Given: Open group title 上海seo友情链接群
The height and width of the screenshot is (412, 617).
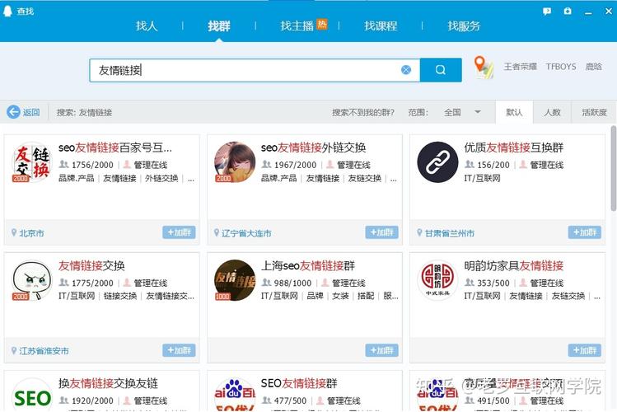Looking at the screenshot, I should 308,266.
